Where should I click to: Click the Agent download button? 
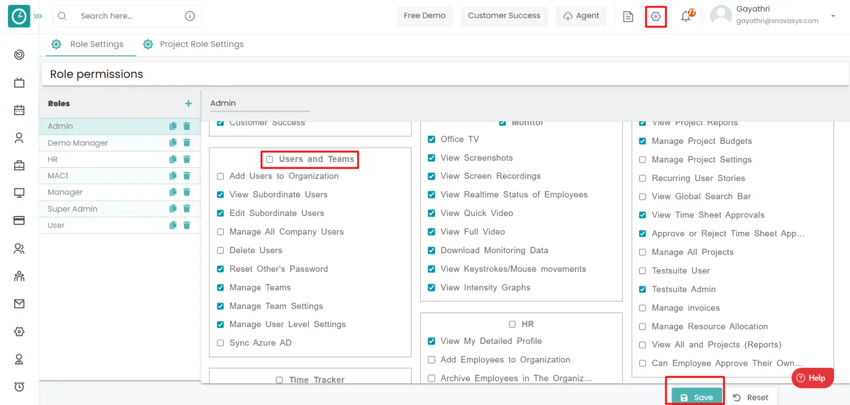coord(581,16)
